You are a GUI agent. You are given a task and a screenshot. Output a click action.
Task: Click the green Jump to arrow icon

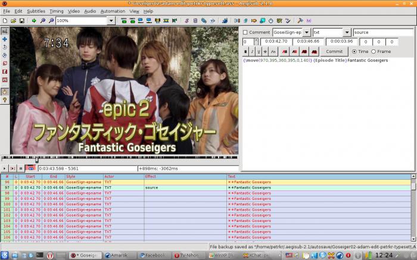coord(34,21)
